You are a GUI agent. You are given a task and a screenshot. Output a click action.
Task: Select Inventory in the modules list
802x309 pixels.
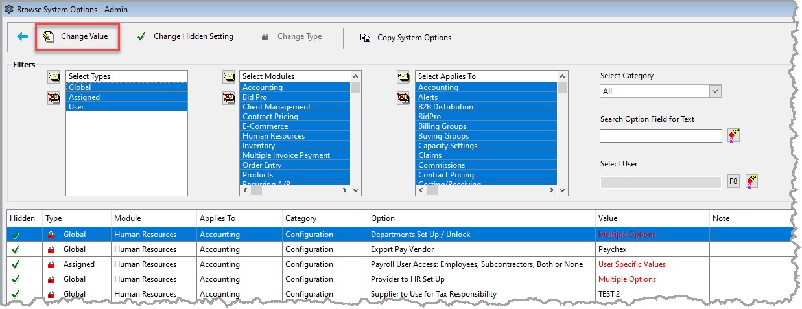pyautogui.click(x=295, y=146)
